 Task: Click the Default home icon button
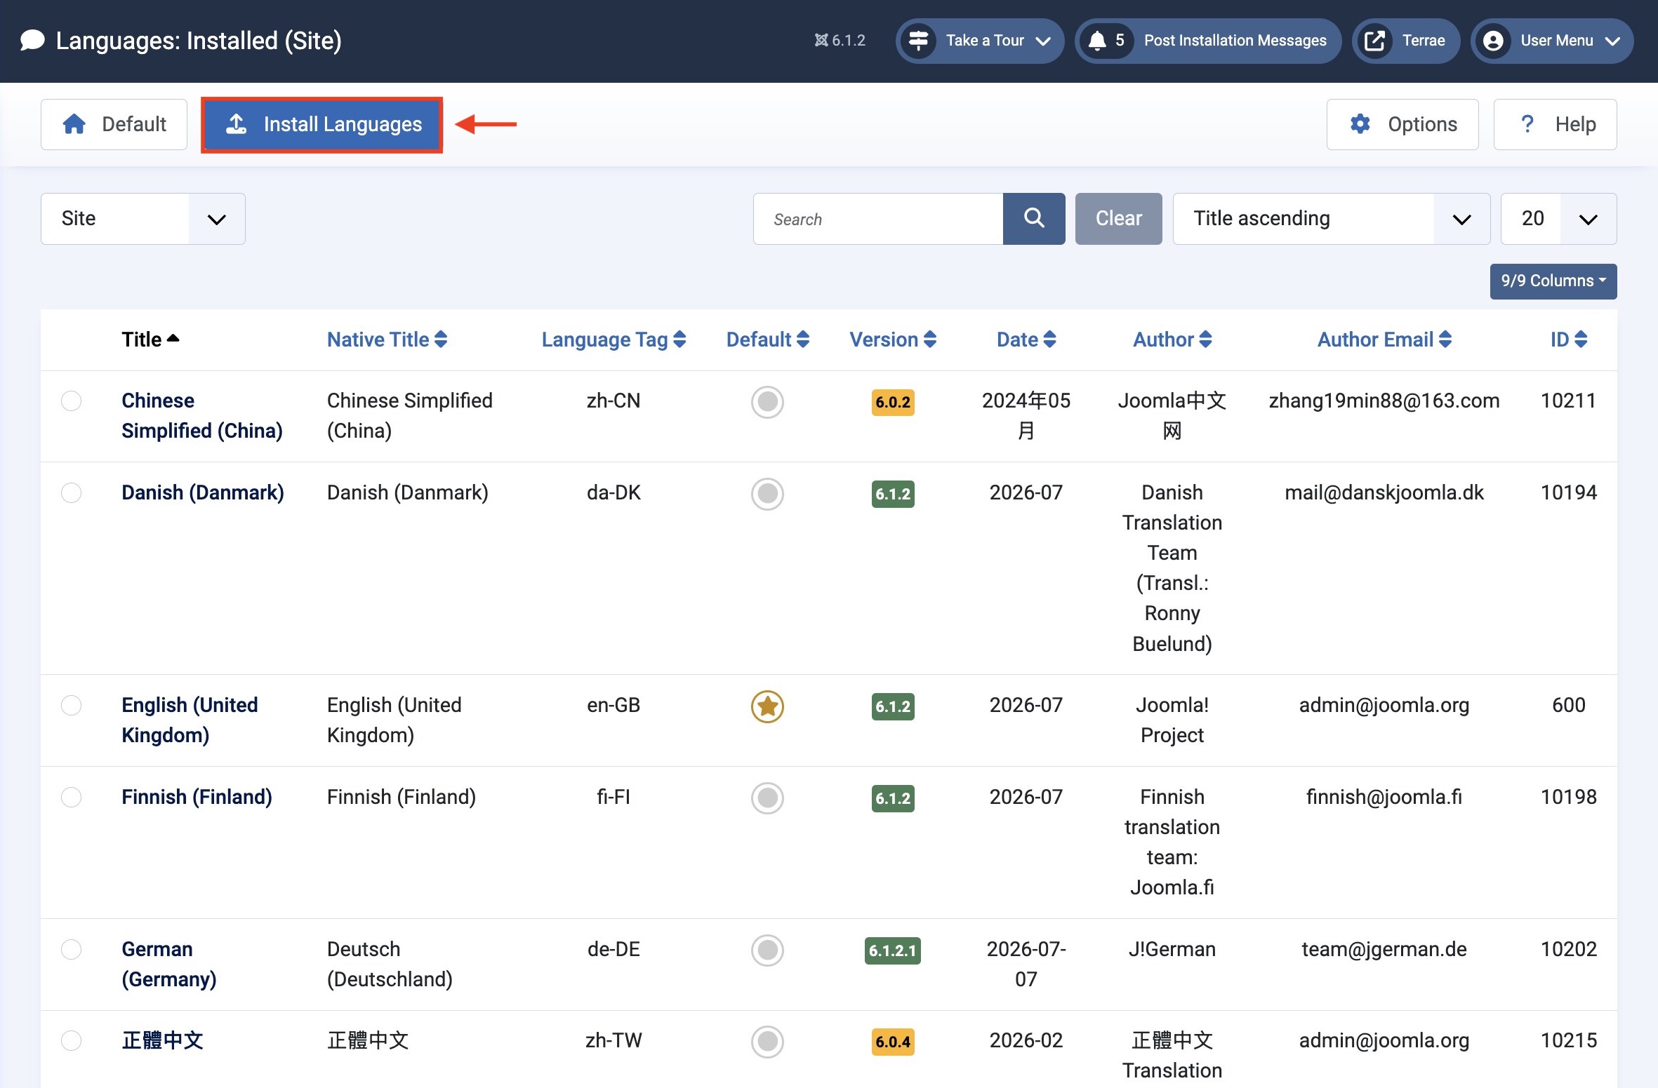coord(114,124)
